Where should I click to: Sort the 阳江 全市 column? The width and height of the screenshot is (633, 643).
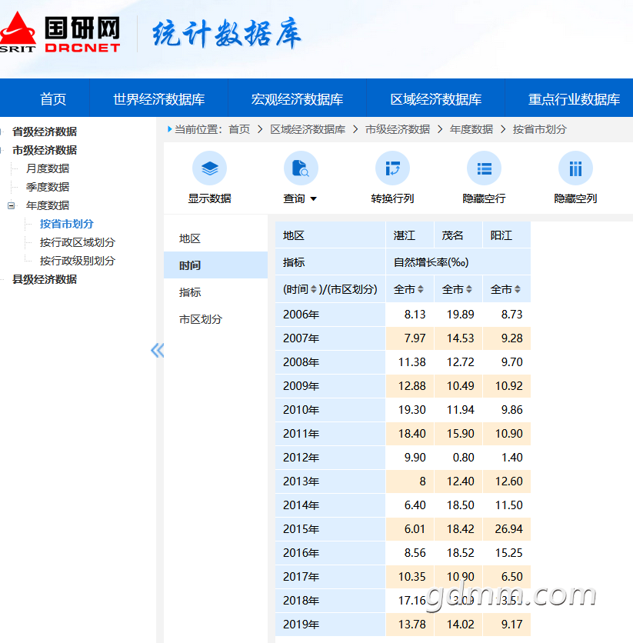coord(518,289)
